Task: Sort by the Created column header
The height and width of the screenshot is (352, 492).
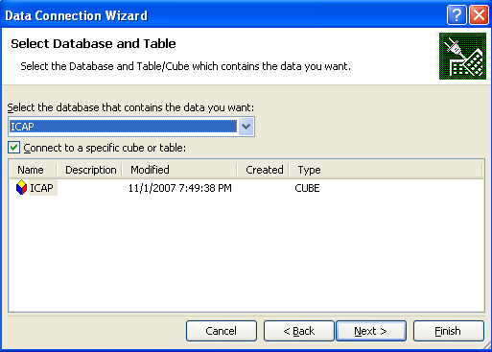Action: (263, 170)
